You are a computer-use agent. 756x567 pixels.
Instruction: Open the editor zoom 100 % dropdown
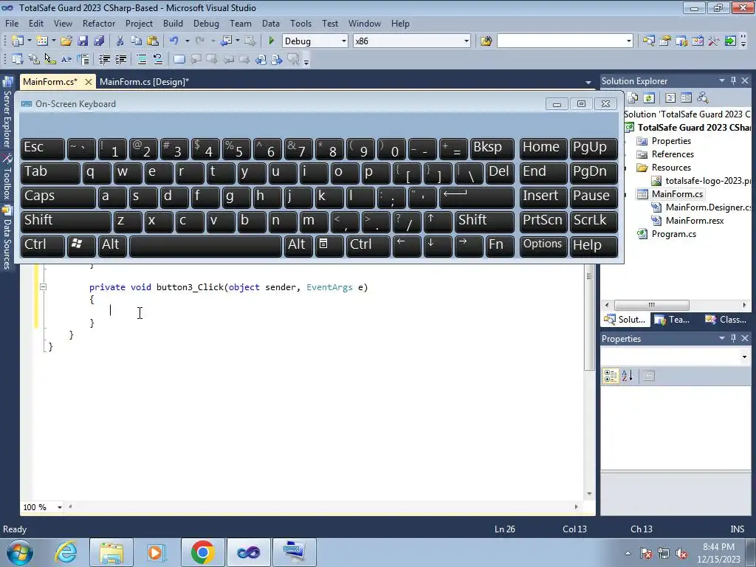click(60, 507)
